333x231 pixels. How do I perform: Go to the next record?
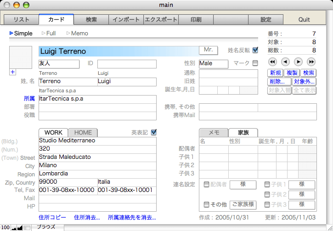[298, 62]
